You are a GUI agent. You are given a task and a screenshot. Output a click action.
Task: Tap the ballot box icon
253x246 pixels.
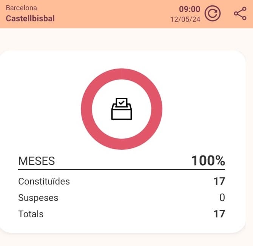(x=122, y=109)
